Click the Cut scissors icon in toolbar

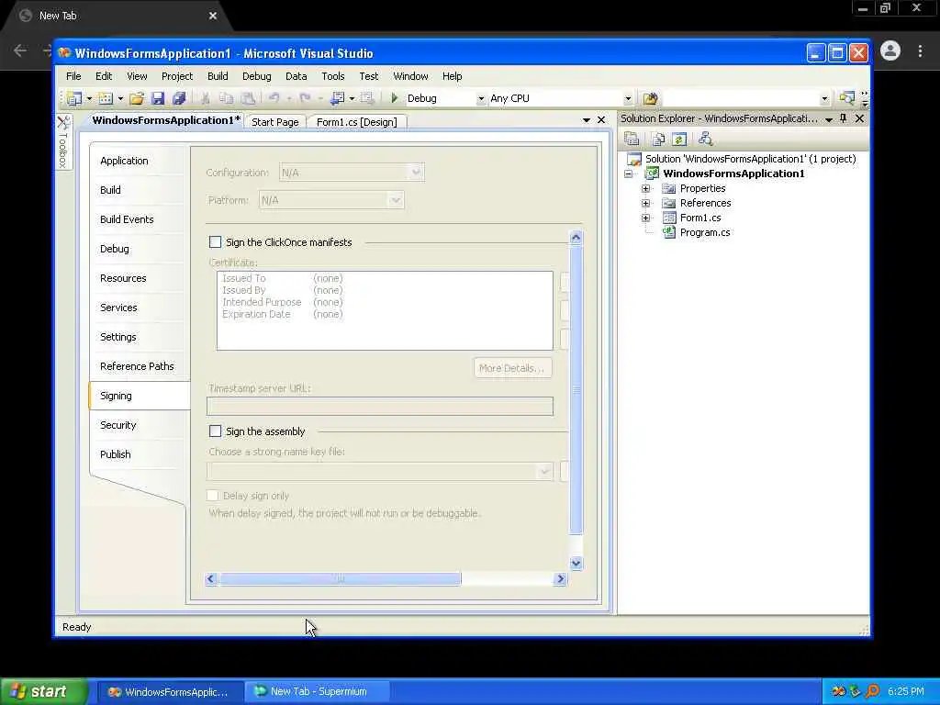(205, 98)
